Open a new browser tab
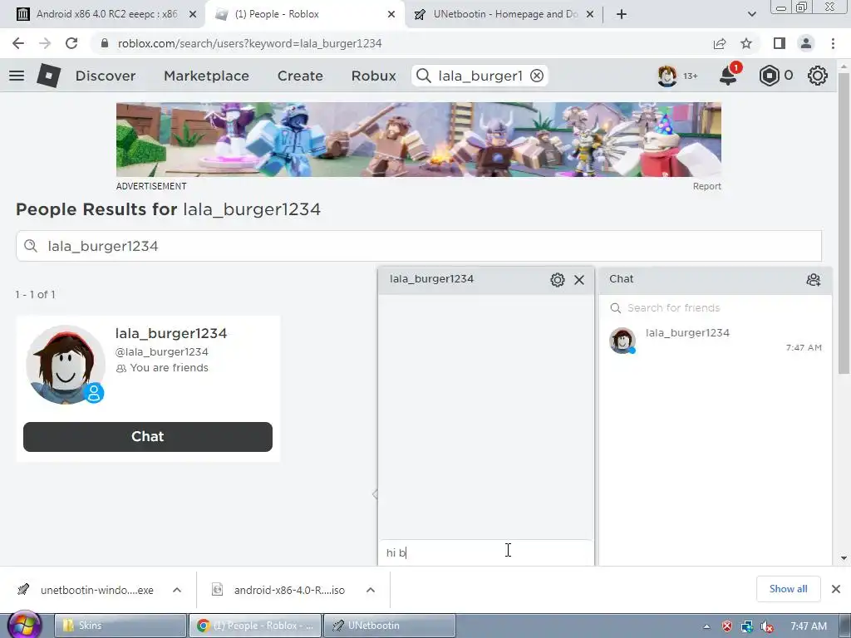This screenshot has height=638, width=851. tap(622, 14)
